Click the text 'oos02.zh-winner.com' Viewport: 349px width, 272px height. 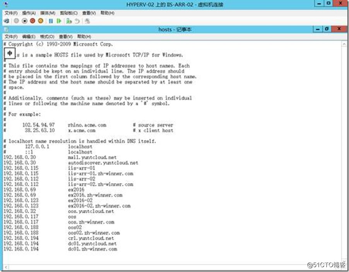tap(94, 233)
